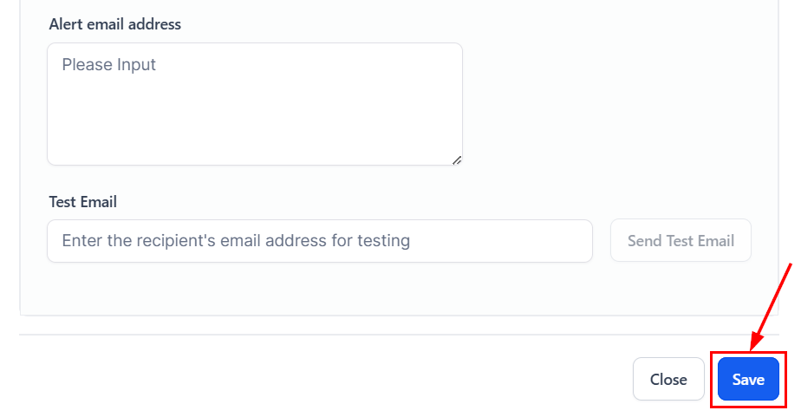The width and height of the screenshot is (801, 417).
Task: Click the textarea resize handle corner
Action: [457, 160]
